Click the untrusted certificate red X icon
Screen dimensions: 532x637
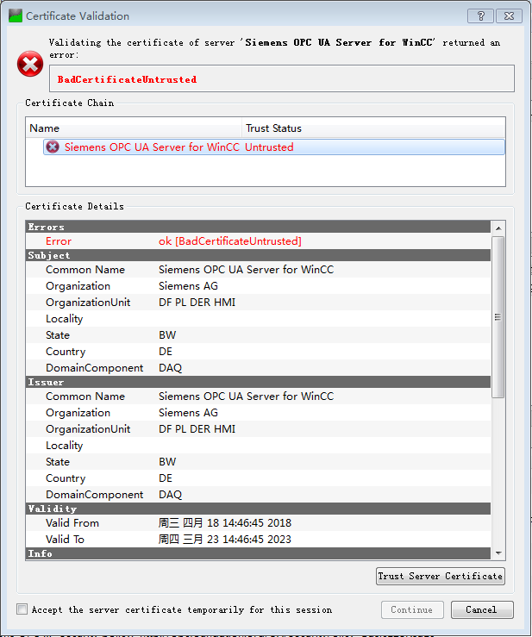[53, 147]
